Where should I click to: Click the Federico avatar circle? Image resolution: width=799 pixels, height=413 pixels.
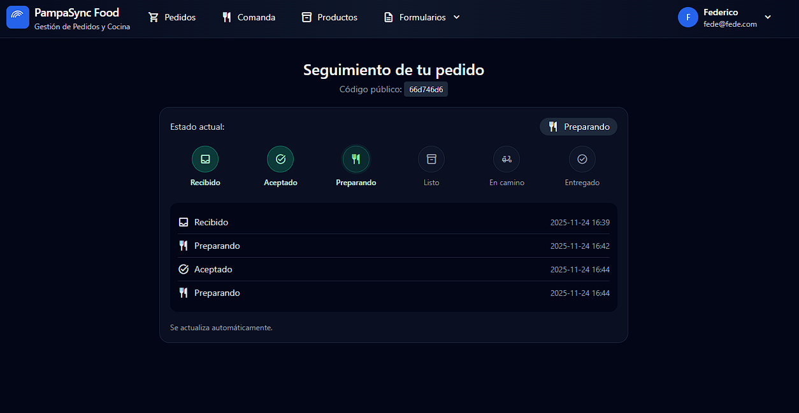click(x=687, y=17)
